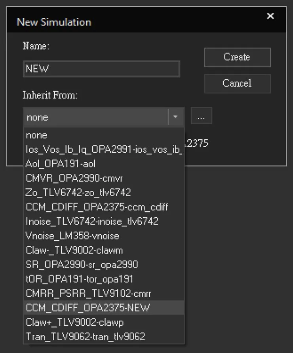The width and height of the screenshot is (293, 353).
Task: Select Ios_Vos_Ib_Iq_OPA2991 from the list
Action: click(x=103, y=150)
